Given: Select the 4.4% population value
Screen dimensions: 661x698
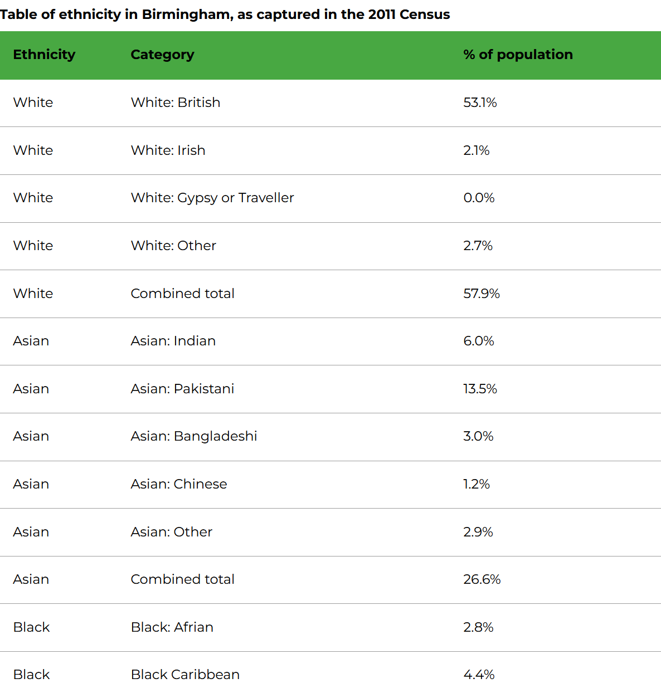Looking at the screenshot, I should point(479,675).
